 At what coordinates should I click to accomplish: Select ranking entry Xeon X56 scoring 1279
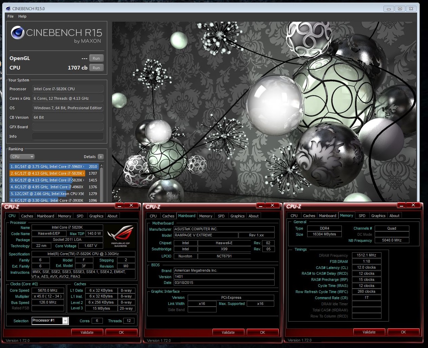[54, 194]
